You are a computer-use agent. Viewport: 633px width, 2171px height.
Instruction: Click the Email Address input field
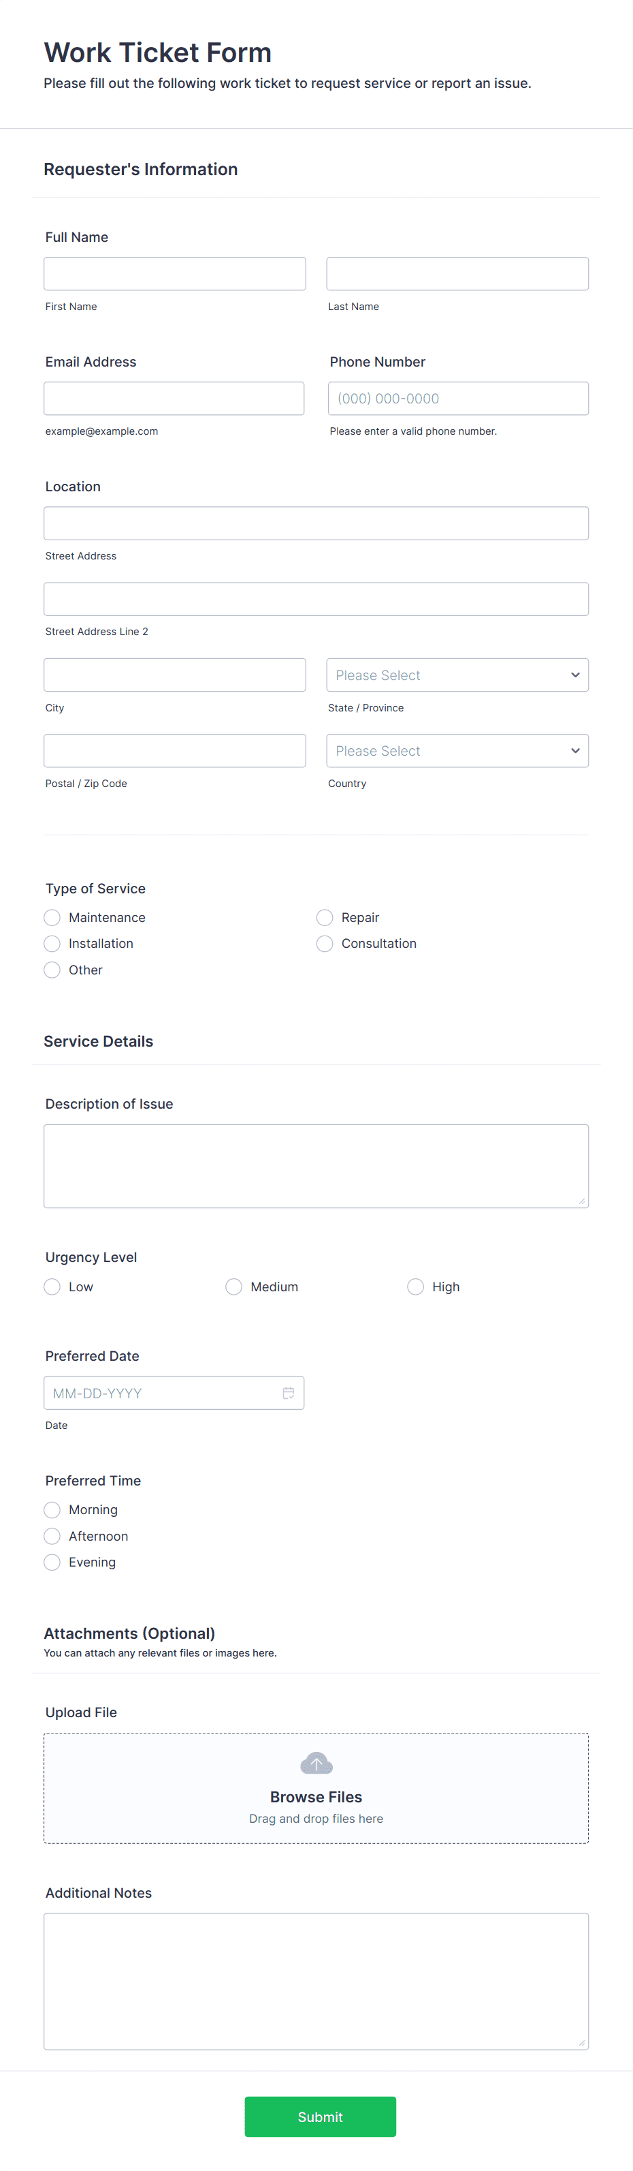174,398
